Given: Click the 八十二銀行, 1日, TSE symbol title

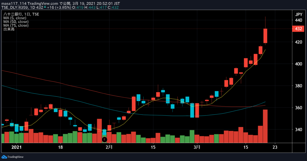Looking at the screenshot, I should pyautogui.click(x=21, y=14).
